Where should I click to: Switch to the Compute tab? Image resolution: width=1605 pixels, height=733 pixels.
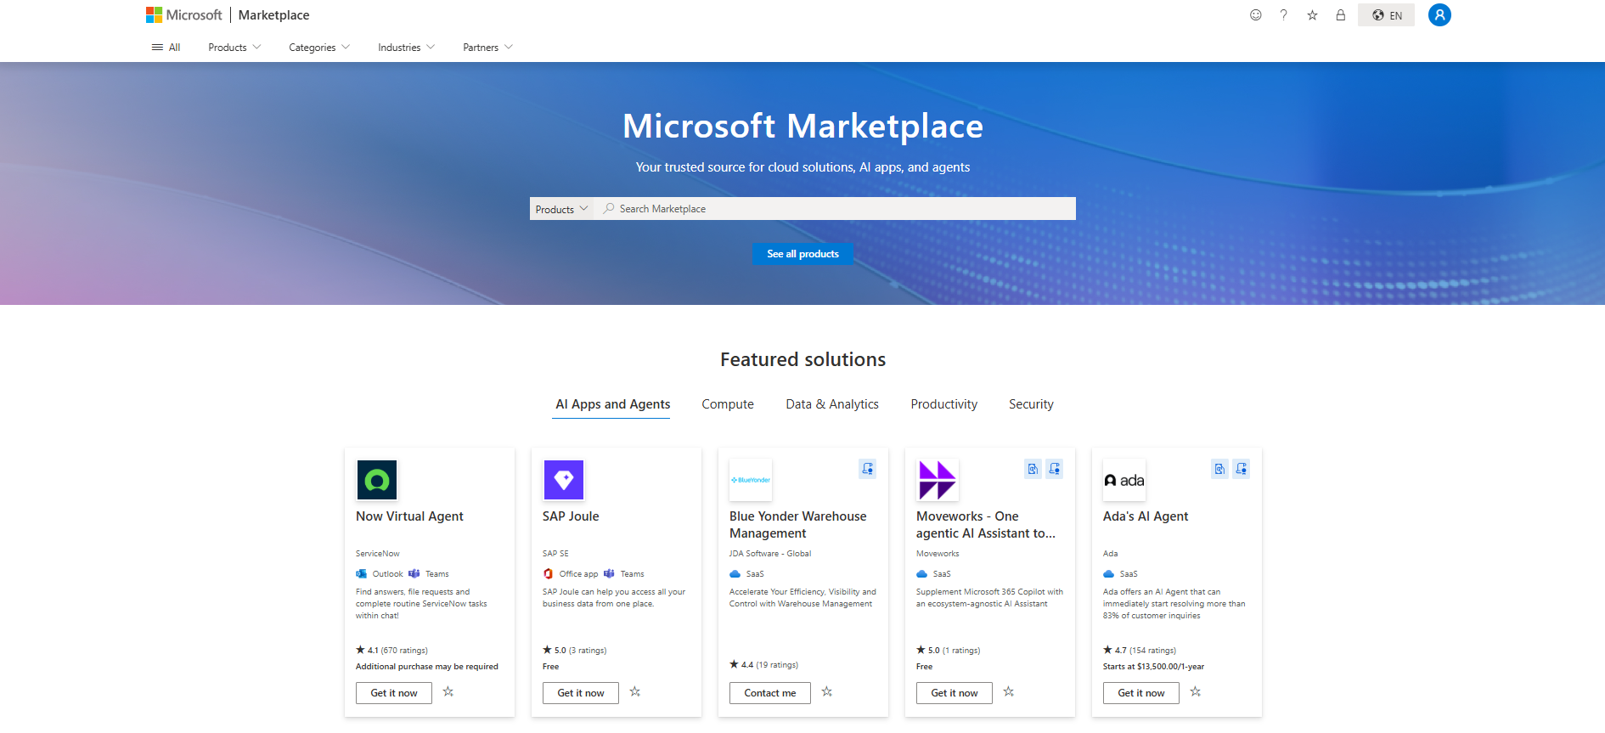(727, 404)
